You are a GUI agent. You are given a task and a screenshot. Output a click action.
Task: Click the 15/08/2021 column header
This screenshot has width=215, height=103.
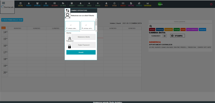tap(132, 28)
